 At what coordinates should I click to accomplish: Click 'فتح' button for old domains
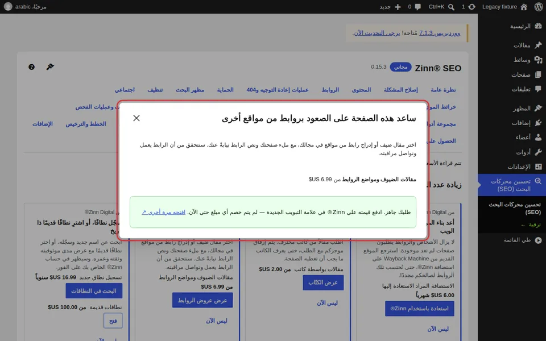[x=113, y=321]
